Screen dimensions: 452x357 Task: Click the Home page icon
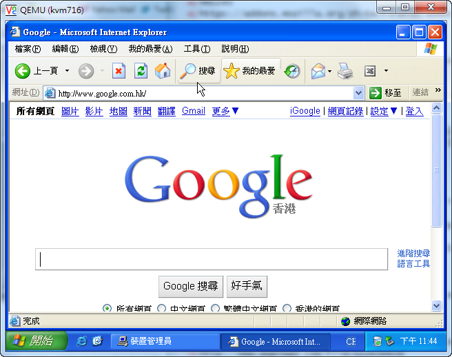click(163, 71)
